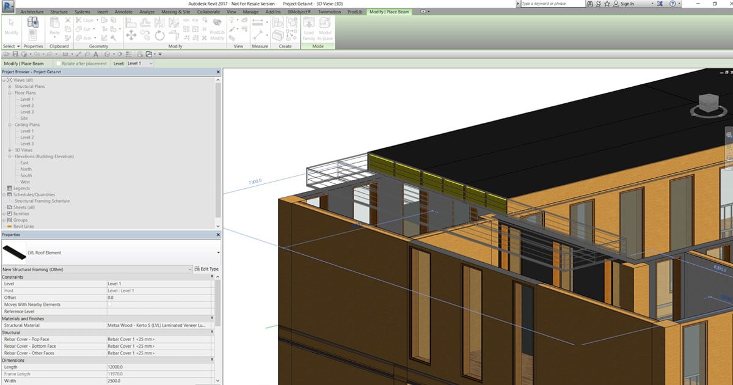Screen dimensions: 733x385
Task: Select the Rotate tool in Modify panel
Action: point(160,35)
